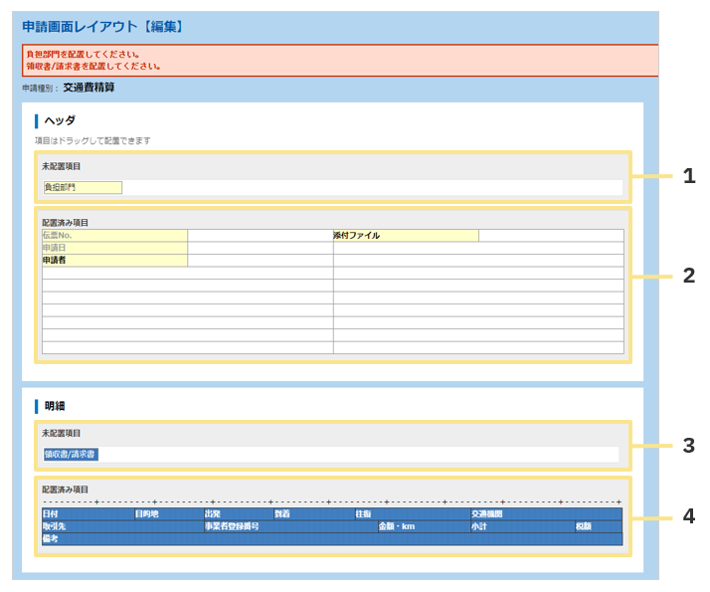This screenshot has height=592, width=710.
Task: Click the 申請日 header field
Action: 114,248
